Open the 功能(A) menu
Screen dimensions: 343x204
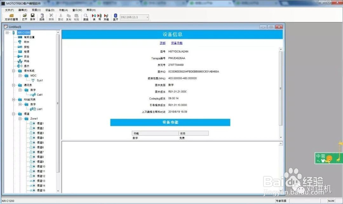tap(63, 10)
